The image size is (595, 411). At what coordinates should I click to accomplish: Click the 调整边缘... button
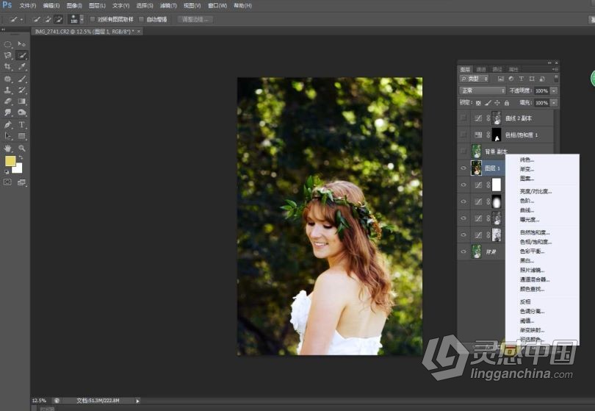[195, 19]
